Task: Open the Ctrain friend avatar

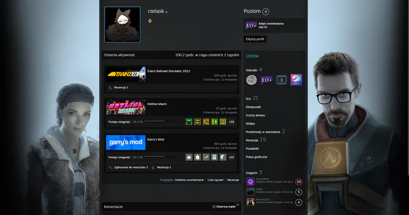Action: [x=250, y=192]
